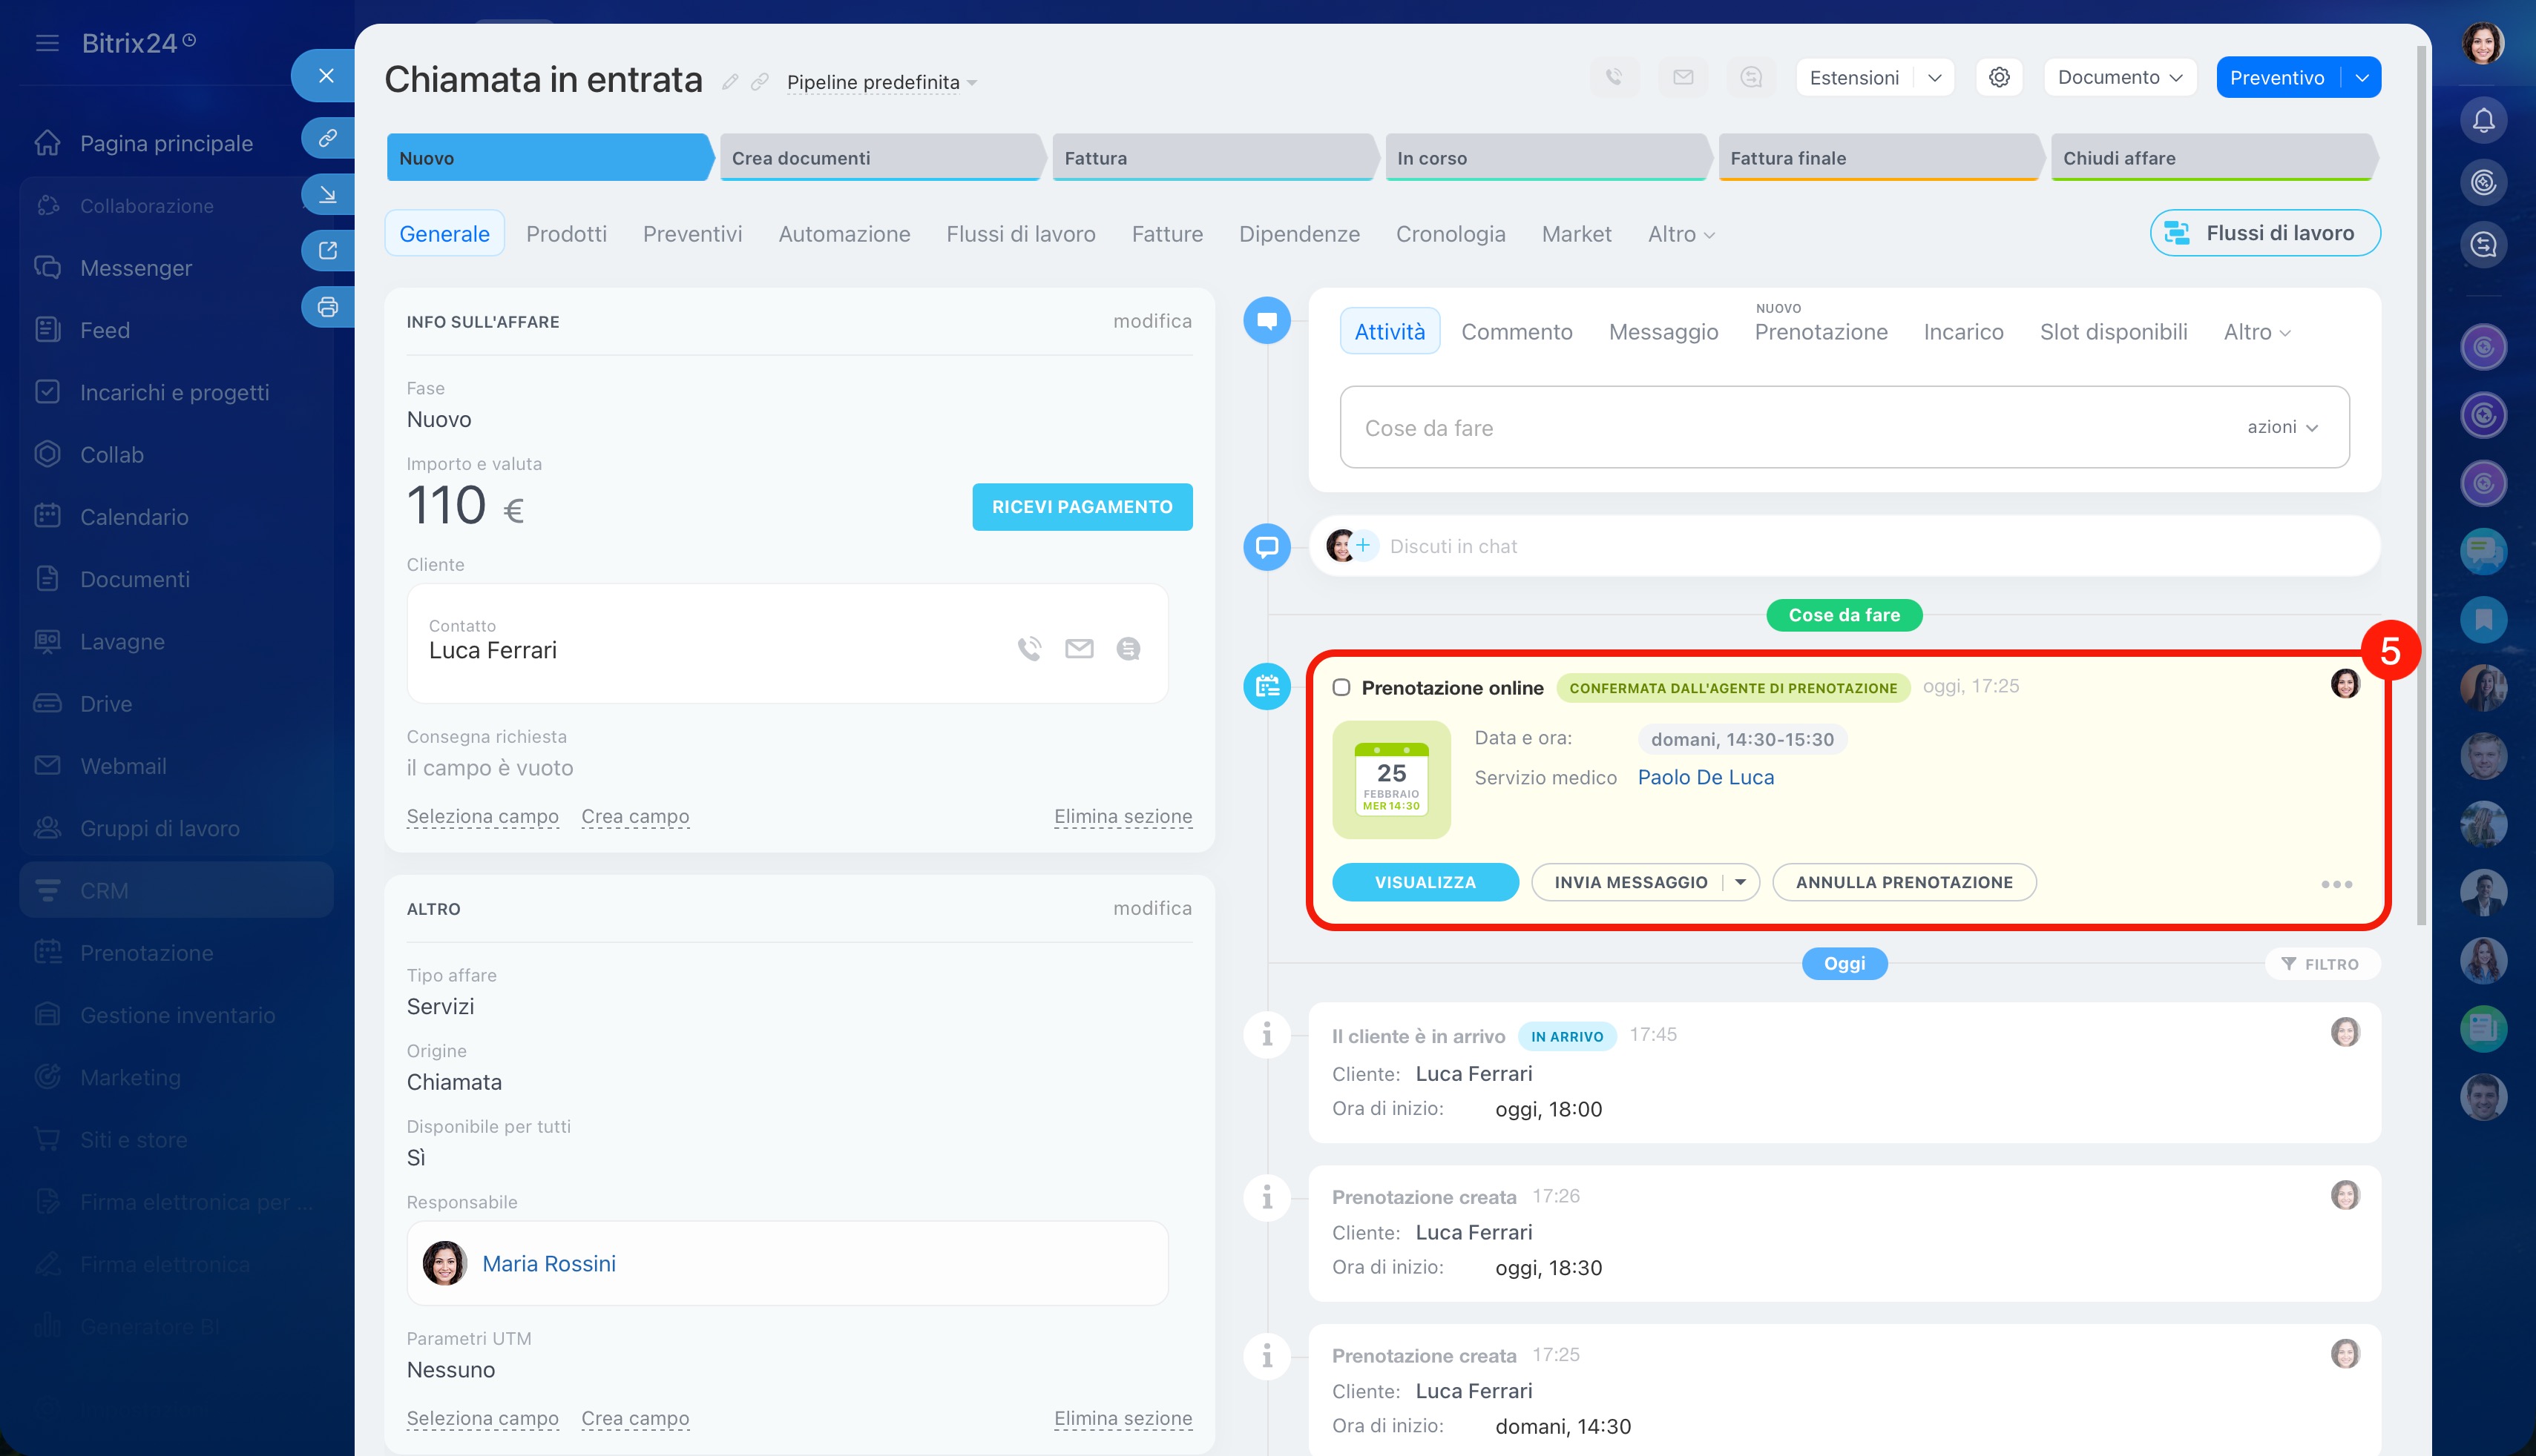Select the Commento tab
The image size is (2536, 1456).
click(1517, 332)
